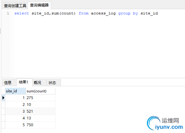
Task: Click the 'group' keyword in the query
Action: [x=124, y=13]
